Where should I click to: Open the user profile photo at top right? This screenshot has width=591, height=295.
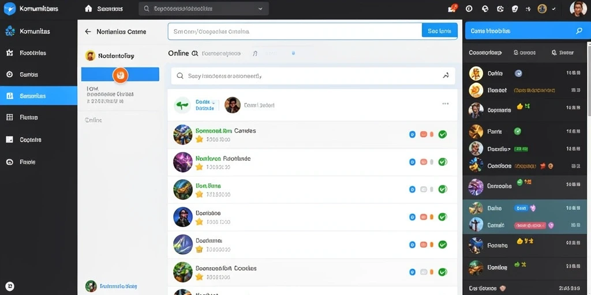[578, 9]
